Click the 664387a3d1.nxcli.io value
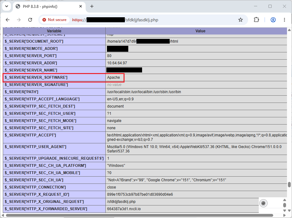 coord(124,209)
